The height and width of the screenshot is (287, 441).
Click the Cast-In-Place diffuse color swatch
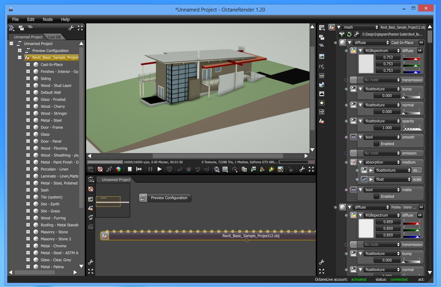(366, 64)
